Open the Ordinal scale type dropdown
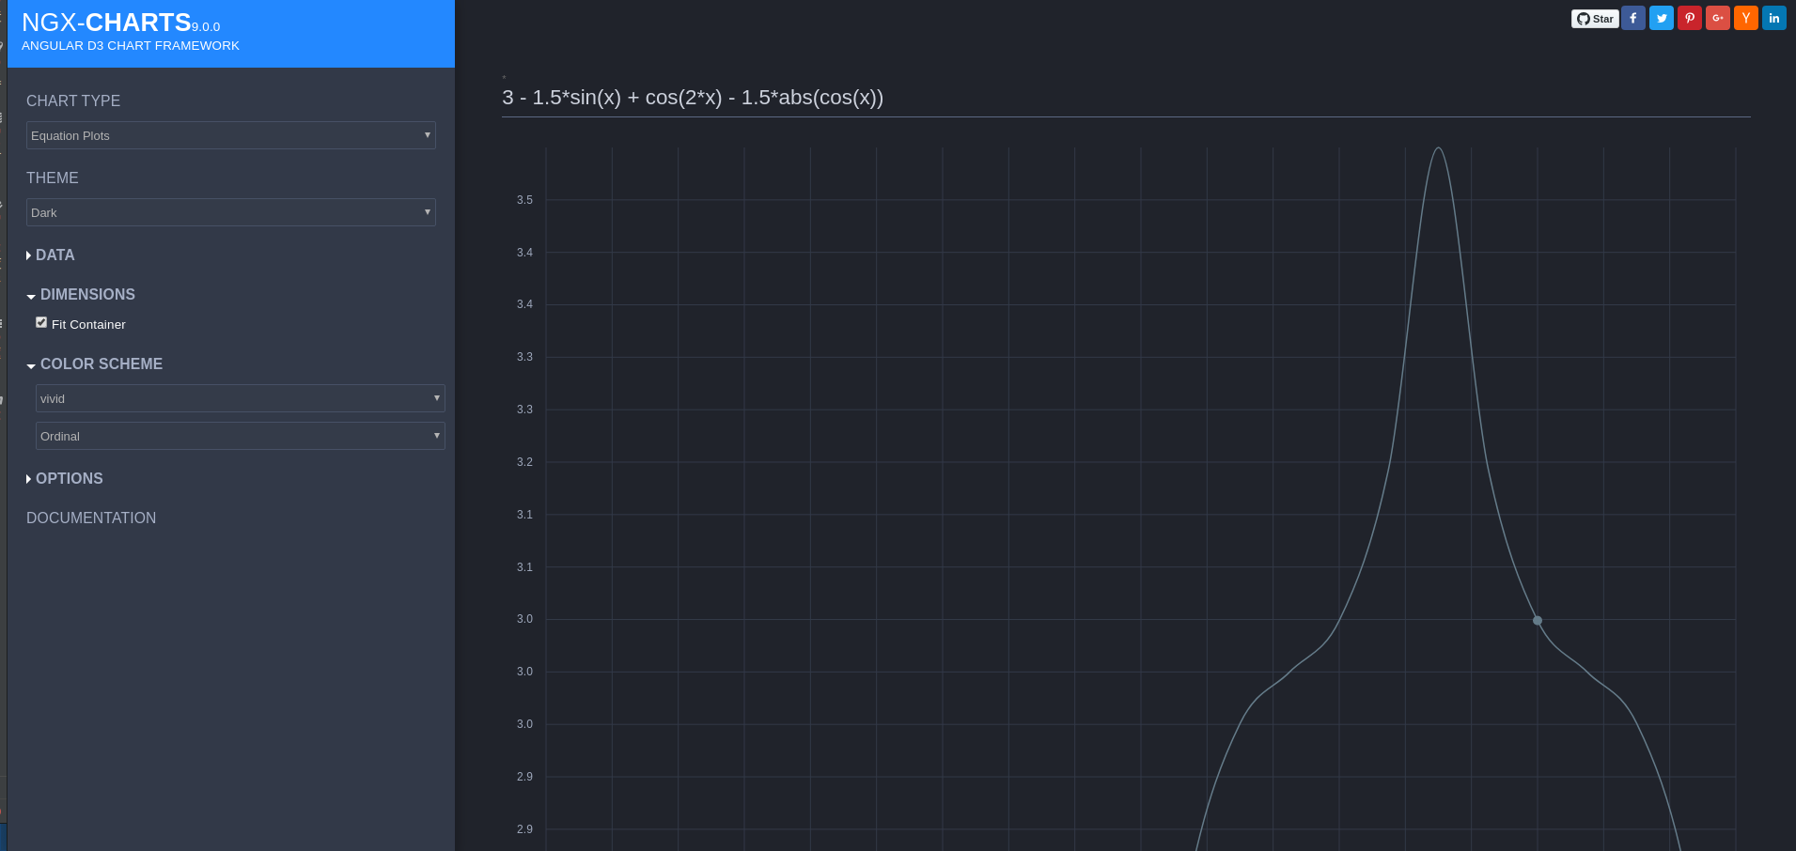The height and width of the screenshot is (851, 1796). (x=240, y=435)
